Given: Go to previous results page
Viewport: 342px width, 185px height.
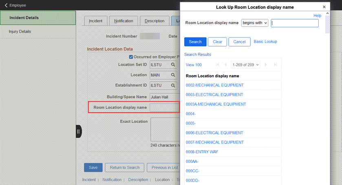Looking at the screenshot, I should [x=225, y=64].
